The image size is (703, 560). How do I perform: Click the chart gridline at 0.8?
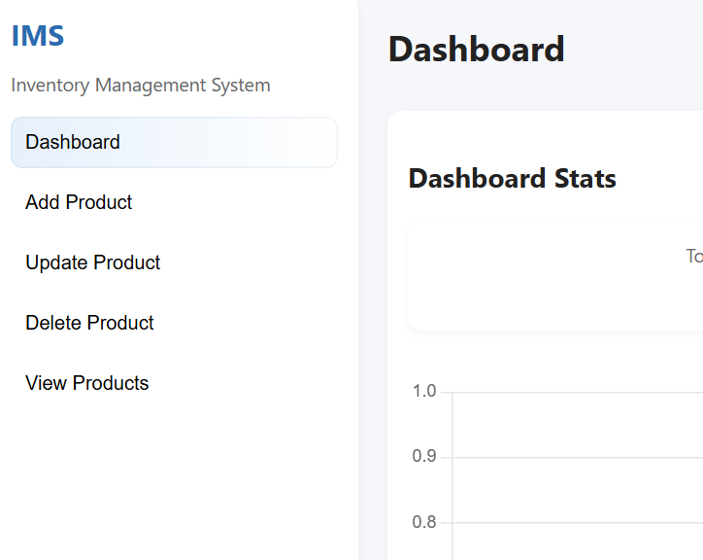pyautogui.click(x=578, y=523)
